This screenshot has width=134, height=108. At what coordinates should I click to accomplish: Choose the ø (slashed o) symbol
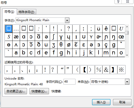coord(68,45)
